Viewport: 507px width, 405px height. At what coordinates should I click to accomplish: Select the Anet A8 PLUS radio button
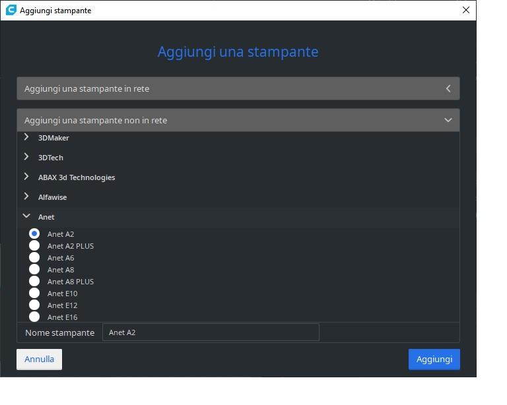point(34,281)
